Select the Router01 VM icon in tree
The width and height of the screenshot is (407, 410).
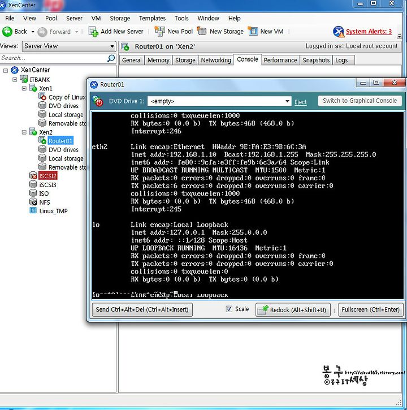[42, 140]
